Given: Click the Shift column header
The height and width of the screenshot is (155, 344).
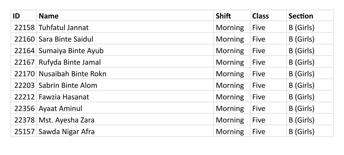Looking at the screenshot, I should tap(223, 16).
